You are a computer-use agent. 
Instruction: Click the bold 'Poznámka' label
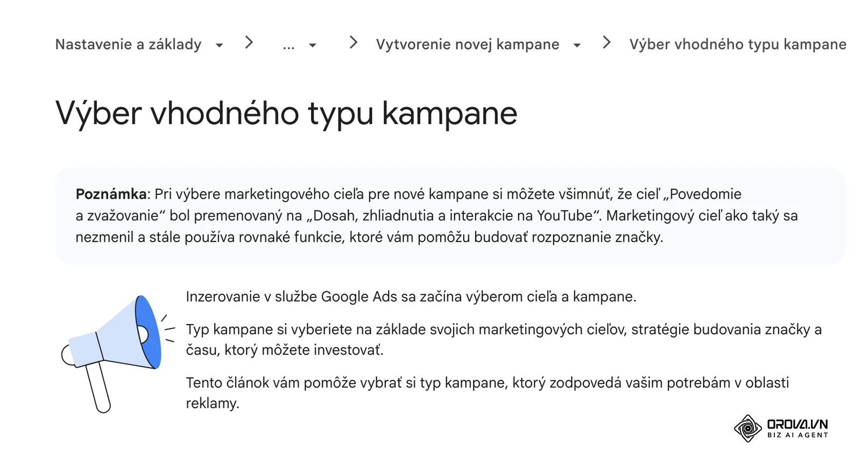pos(111,194)
